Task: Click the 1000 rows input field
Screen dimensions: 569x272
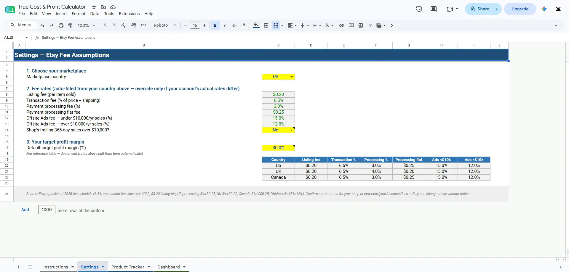Action: [47, 210]
